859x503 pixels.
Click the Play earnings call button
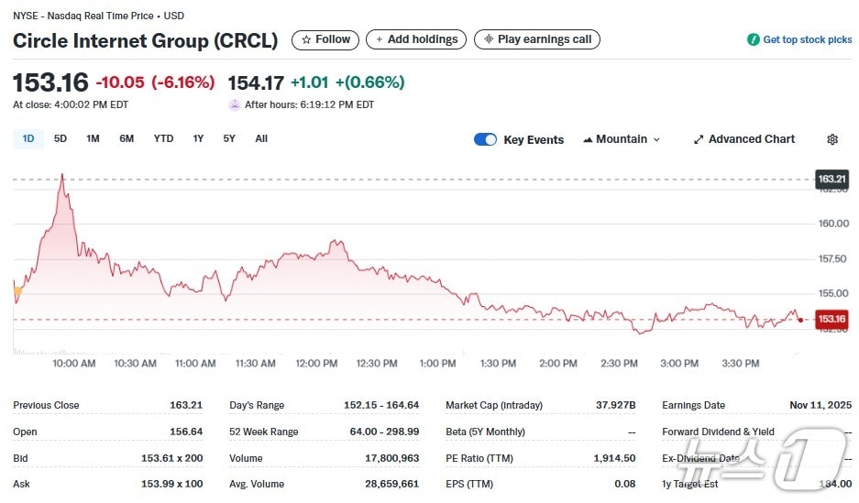click(537, 40)
